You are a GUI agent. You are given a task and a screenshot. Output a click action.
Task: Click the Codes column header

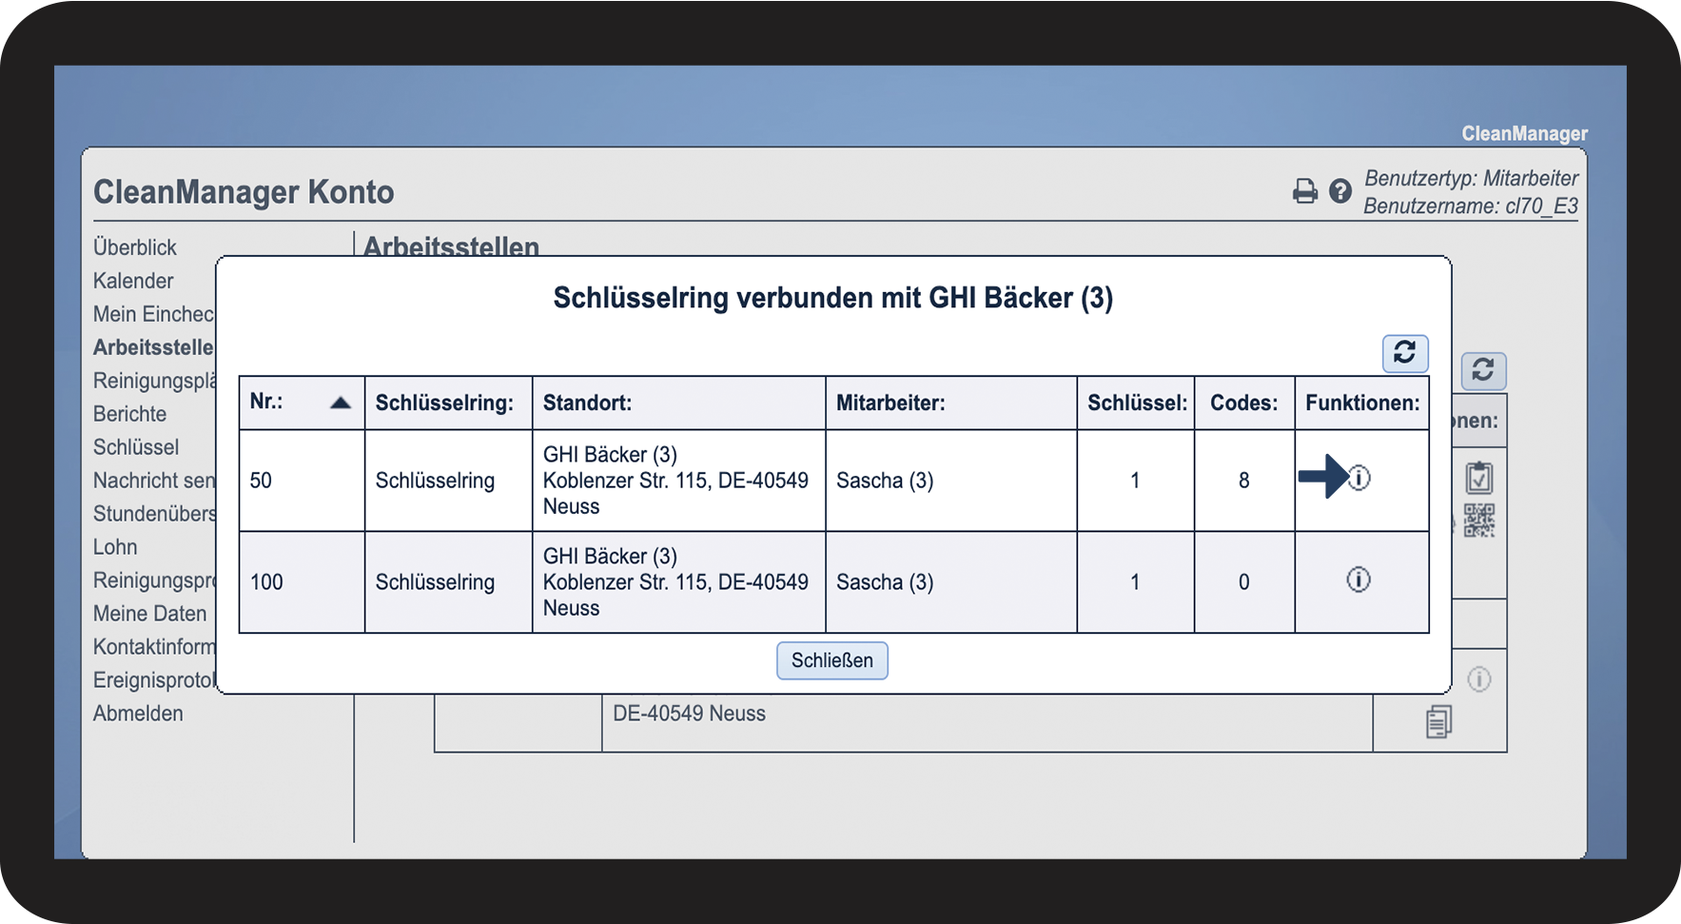pos(1244,403)
